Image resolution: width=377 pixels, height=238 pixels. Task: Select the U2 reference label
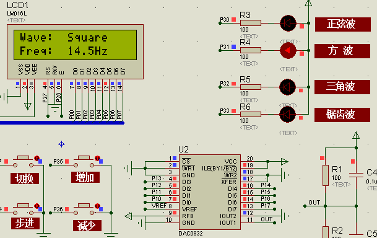[183, 149]
